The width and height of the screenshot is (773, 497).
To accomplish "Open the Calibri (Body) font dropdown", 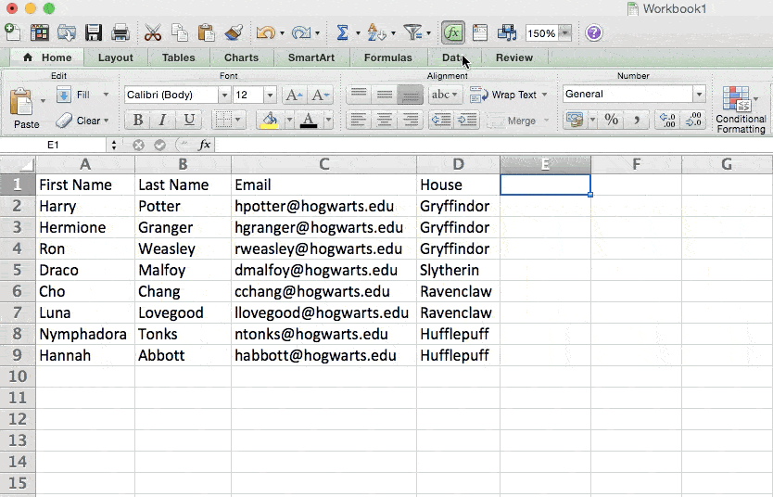I will pyautogui.click(x=223, y=95).
